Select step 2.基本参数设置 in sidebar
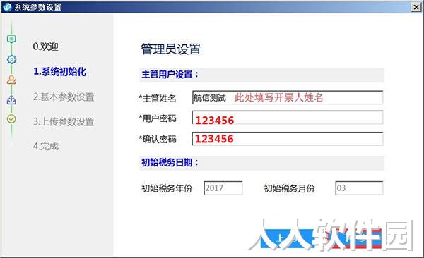The width and height of the screenshot is (424, 258). point(64,97)
